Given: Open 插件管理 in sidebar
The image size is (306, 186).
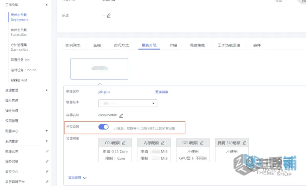Looking at the screenshot, I should pyautogui.click(x=12, y=101).
